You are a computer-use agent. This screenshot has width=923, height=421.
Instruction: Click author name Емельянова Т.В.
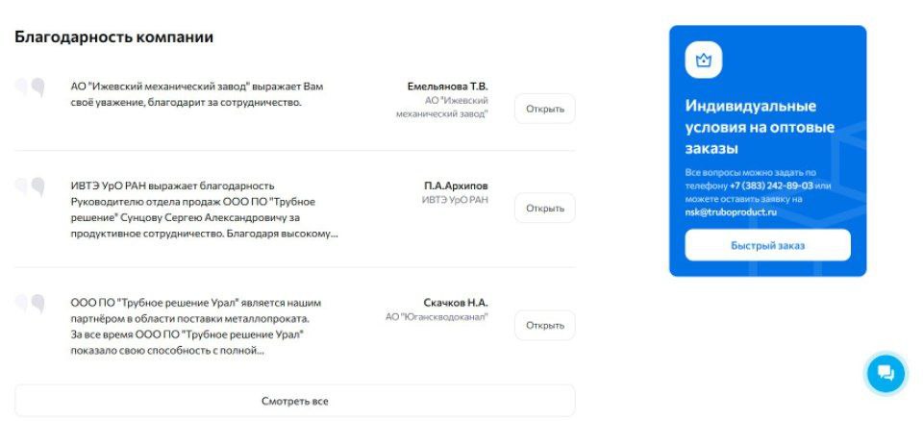tap(447, 86)
